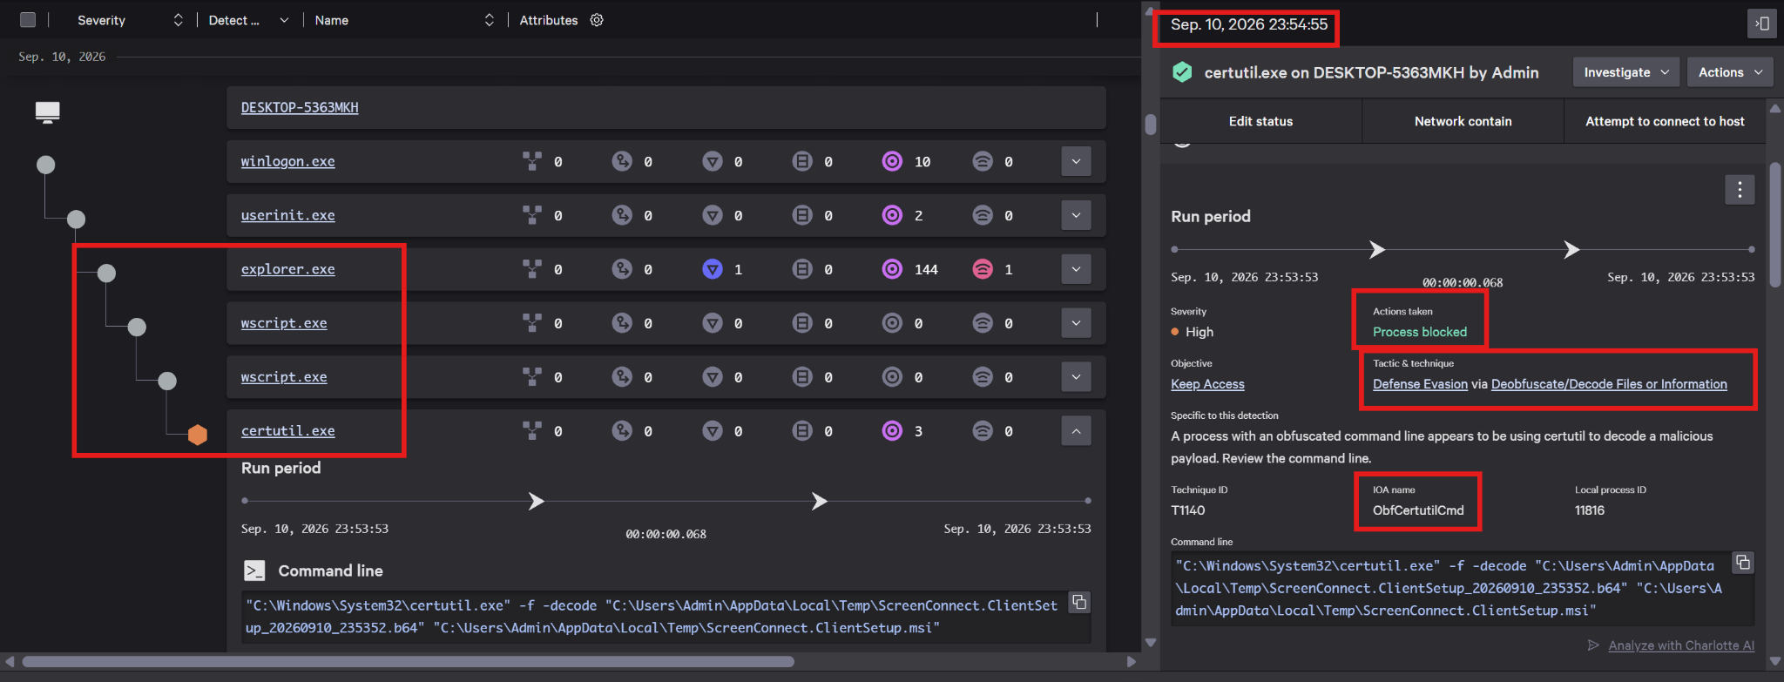1784x682 pixels.
Task: Click the green verified shield icon
Action: click(1182, 72)
